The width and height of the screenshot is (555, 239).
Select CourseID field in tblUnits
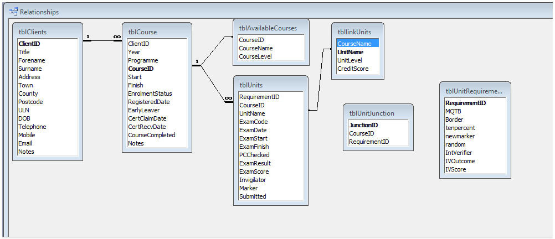[270, 105]
